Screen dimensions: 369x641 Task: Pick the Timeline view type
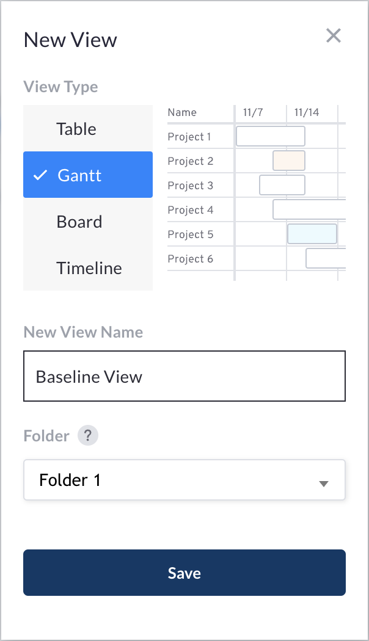point(88,268)
